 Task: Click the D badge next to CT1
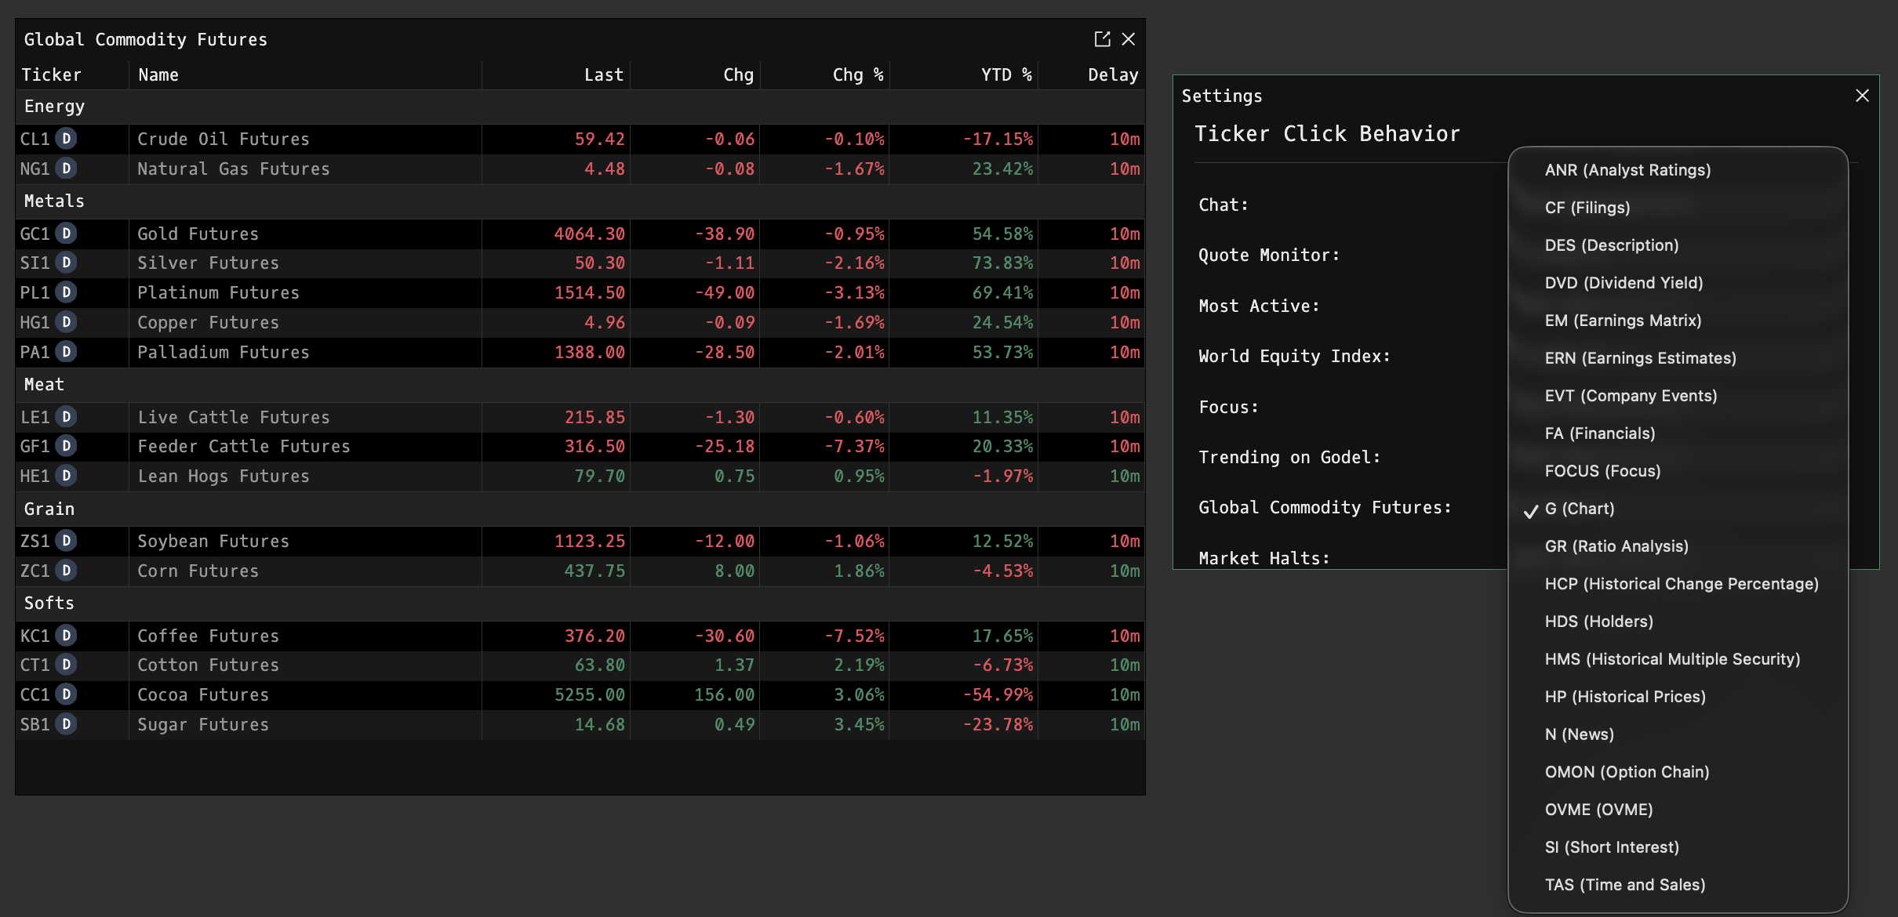click(67, 665)
